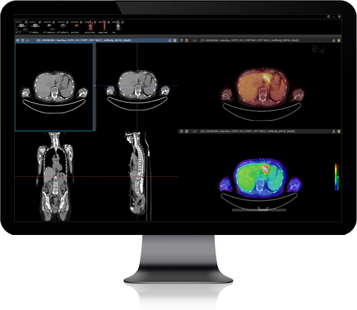Adjust the rainbow color scale bar slider
Screen dimensions: 357x310
click(x=337, y=177)
